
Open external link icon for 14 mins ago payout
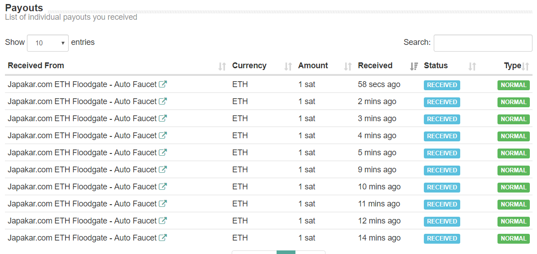tap(163, 238)
